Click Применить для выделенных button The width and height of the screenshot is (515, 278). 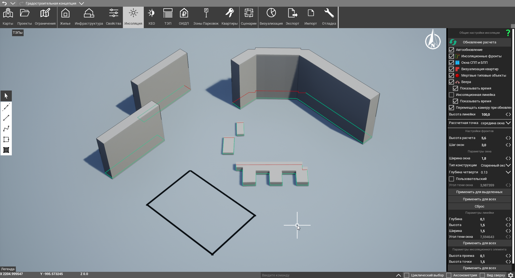click(479, 192)
